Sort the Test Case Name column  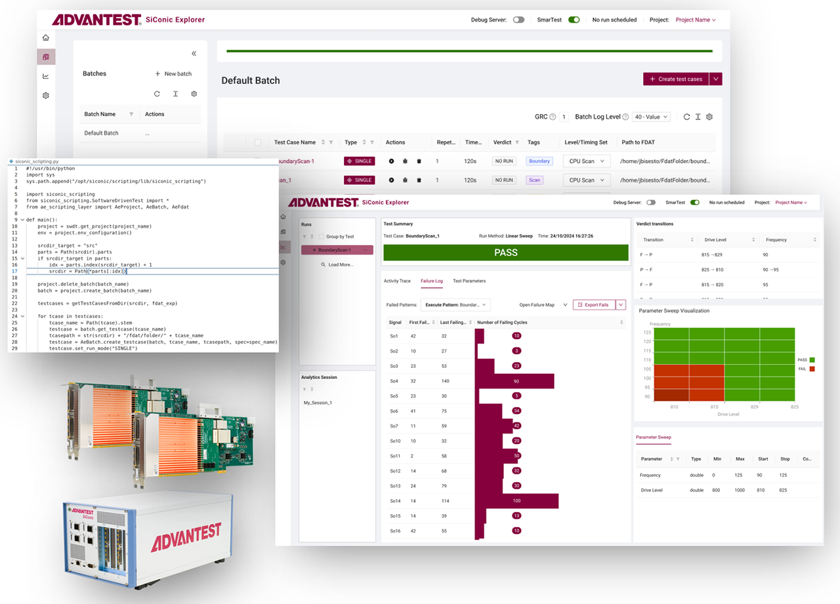pyautogui.click(x=322, y=142)
